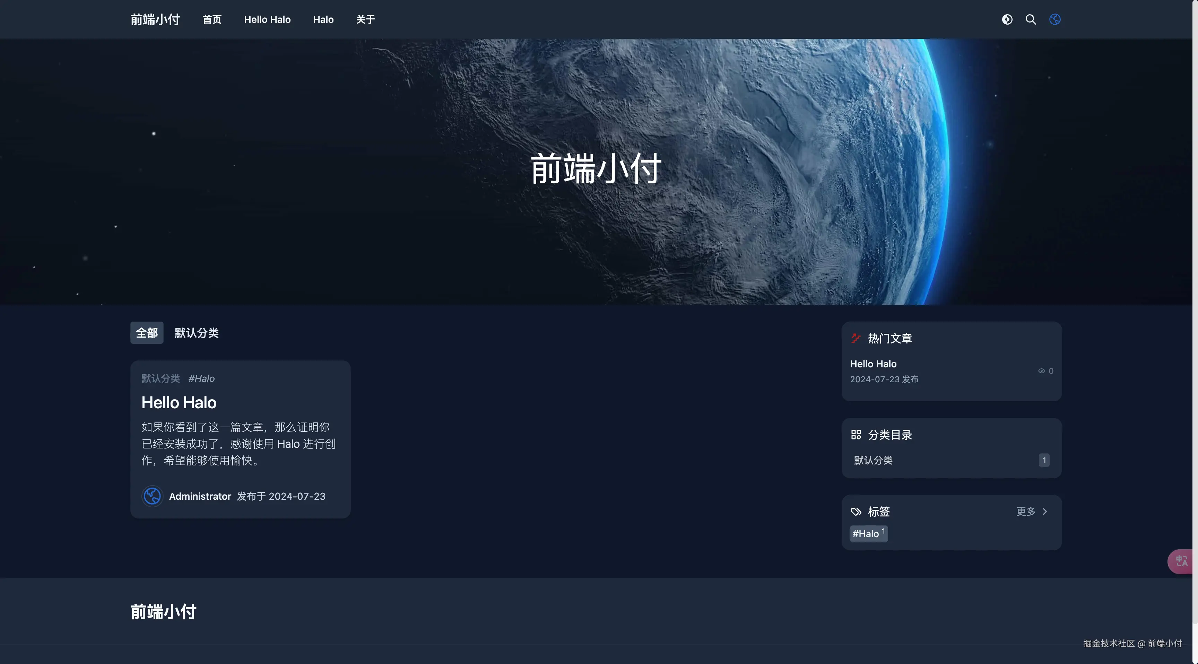The width and height of the screenshot is (1198, 664).
Task: Open the 关于 navigation menu item
Action: click(x=365, y=19)
